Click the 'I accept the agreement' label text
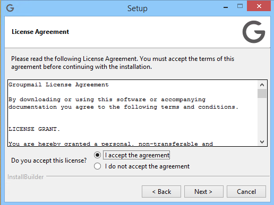The height and width of the screenshot is (205, 274). click(x=138, y=155)
